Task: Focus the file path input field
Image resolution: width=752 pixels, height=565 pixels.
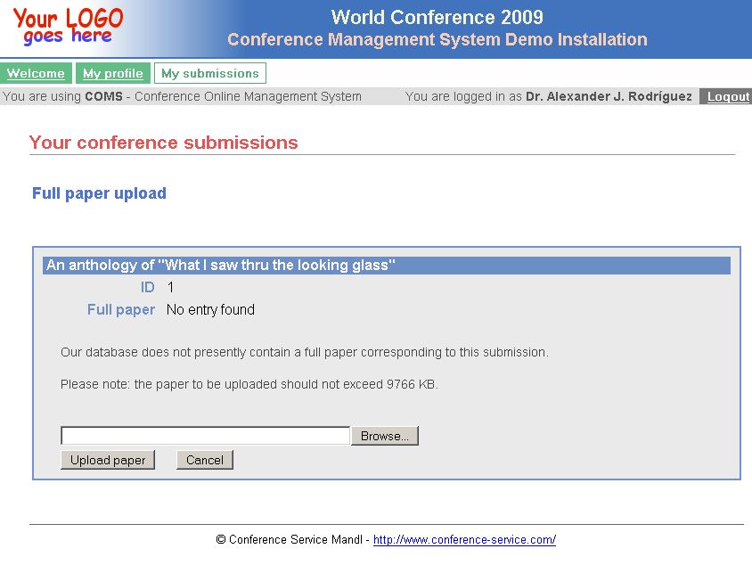Action: pos(205,436)
